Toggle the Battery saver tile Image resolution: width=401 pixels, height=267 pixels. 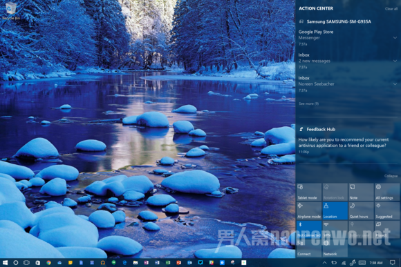click(x=361, y=230)
